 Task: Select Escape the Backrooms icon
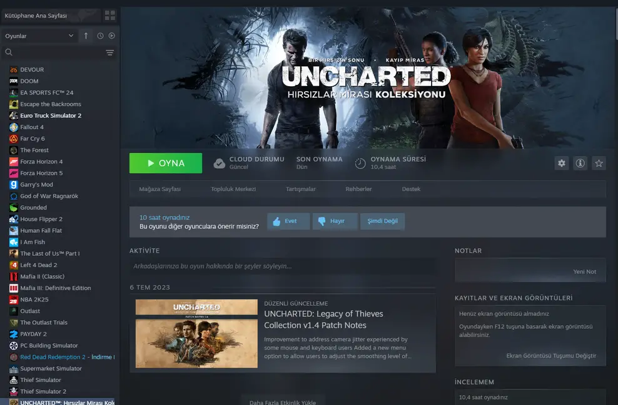pyautogui.click(x=14, y=104)
